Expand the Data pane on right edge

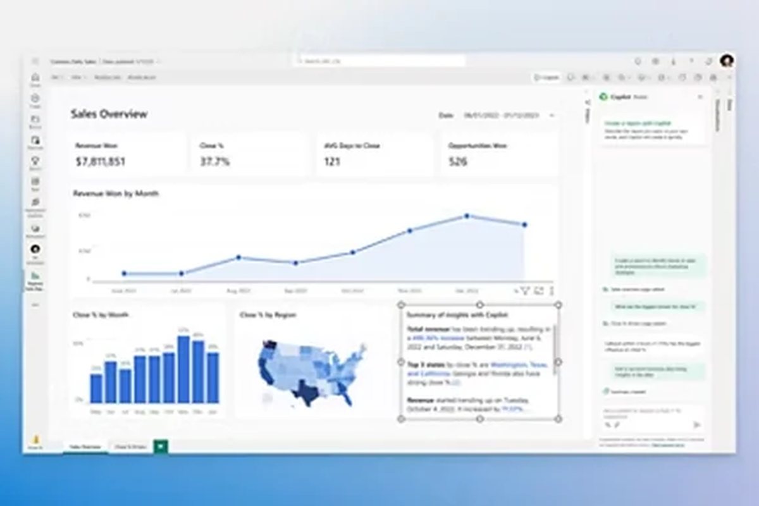tap(729, 106)
